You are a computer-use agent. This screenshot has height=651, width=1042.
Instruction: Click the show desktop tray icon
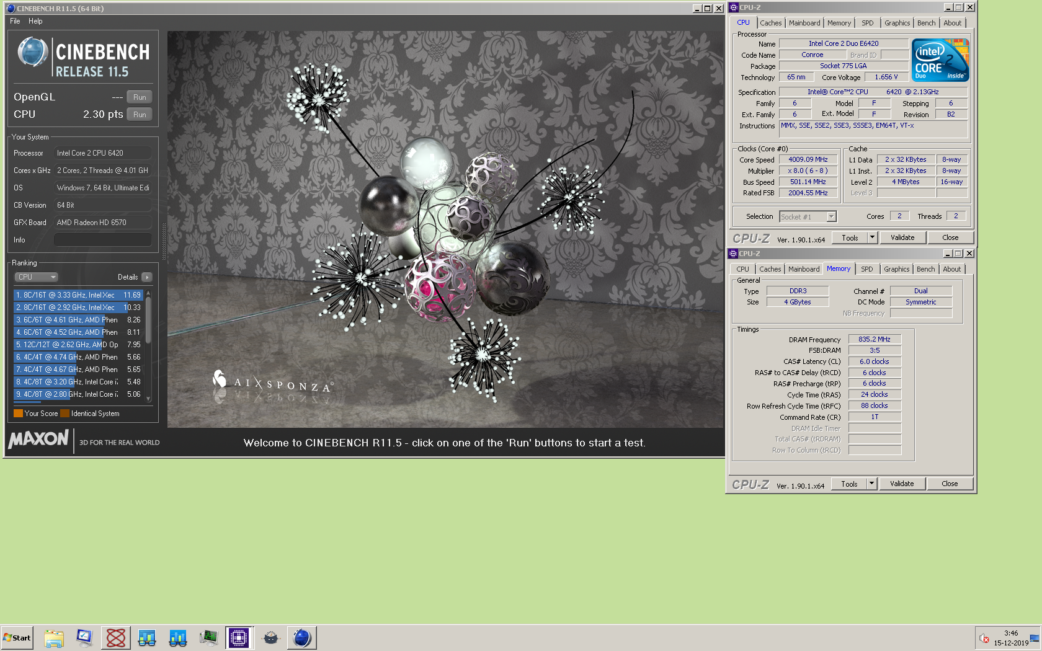[1034, 638]
